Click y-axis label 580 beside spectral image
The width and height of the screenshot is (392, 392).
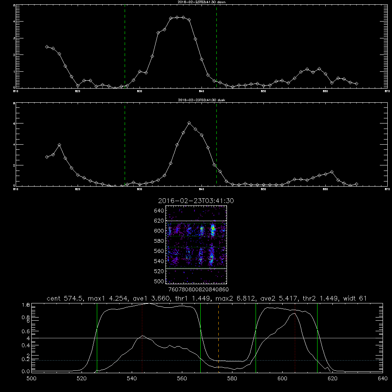click(x=159, y=241)
